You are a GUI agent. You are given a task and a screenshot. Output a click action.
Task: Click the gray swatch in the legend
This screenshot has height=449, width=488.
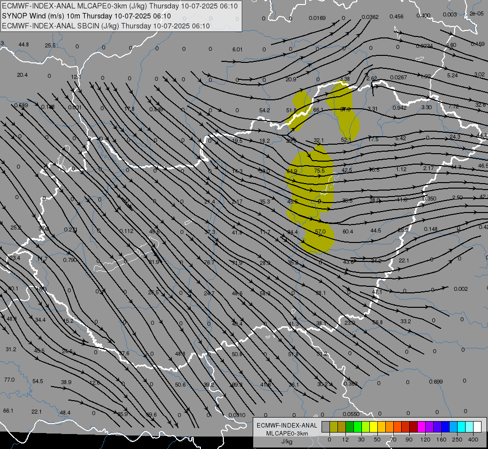coord(325,427)
